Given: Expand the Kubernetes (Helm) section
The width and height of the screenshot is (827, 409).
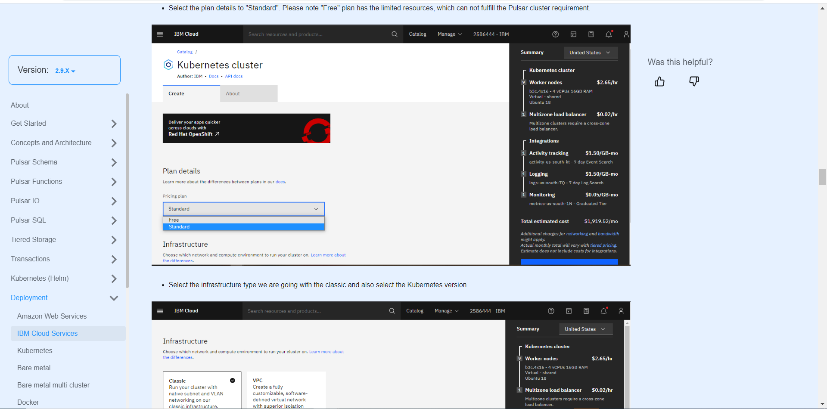Looking at the screenshot, I should pyautogui.click(x=114, y=279).
